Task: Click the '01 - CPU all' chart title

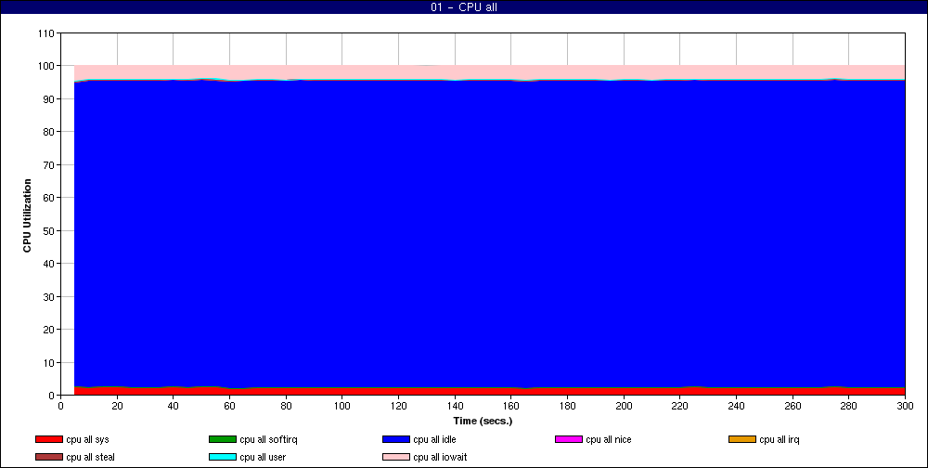Action: tap(464, 7)
